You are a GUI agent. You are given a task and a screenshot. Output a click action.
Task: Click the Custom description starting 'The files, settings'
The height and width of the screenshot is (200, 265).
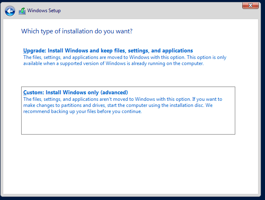[122, 99]
